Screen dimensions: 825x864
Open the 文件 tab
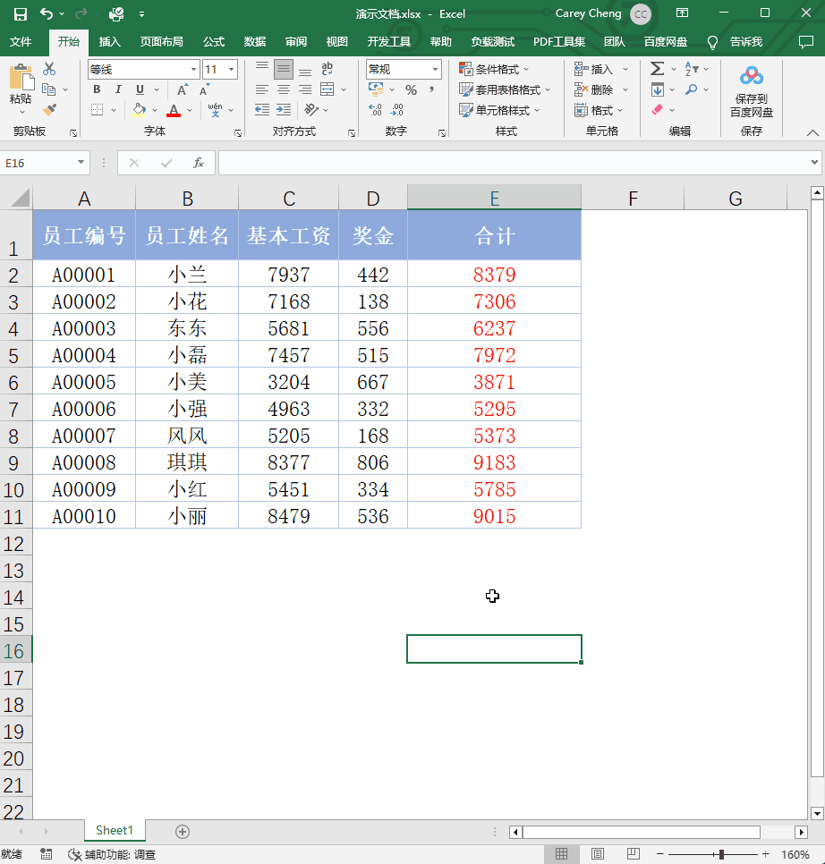[x=21, y=42]
